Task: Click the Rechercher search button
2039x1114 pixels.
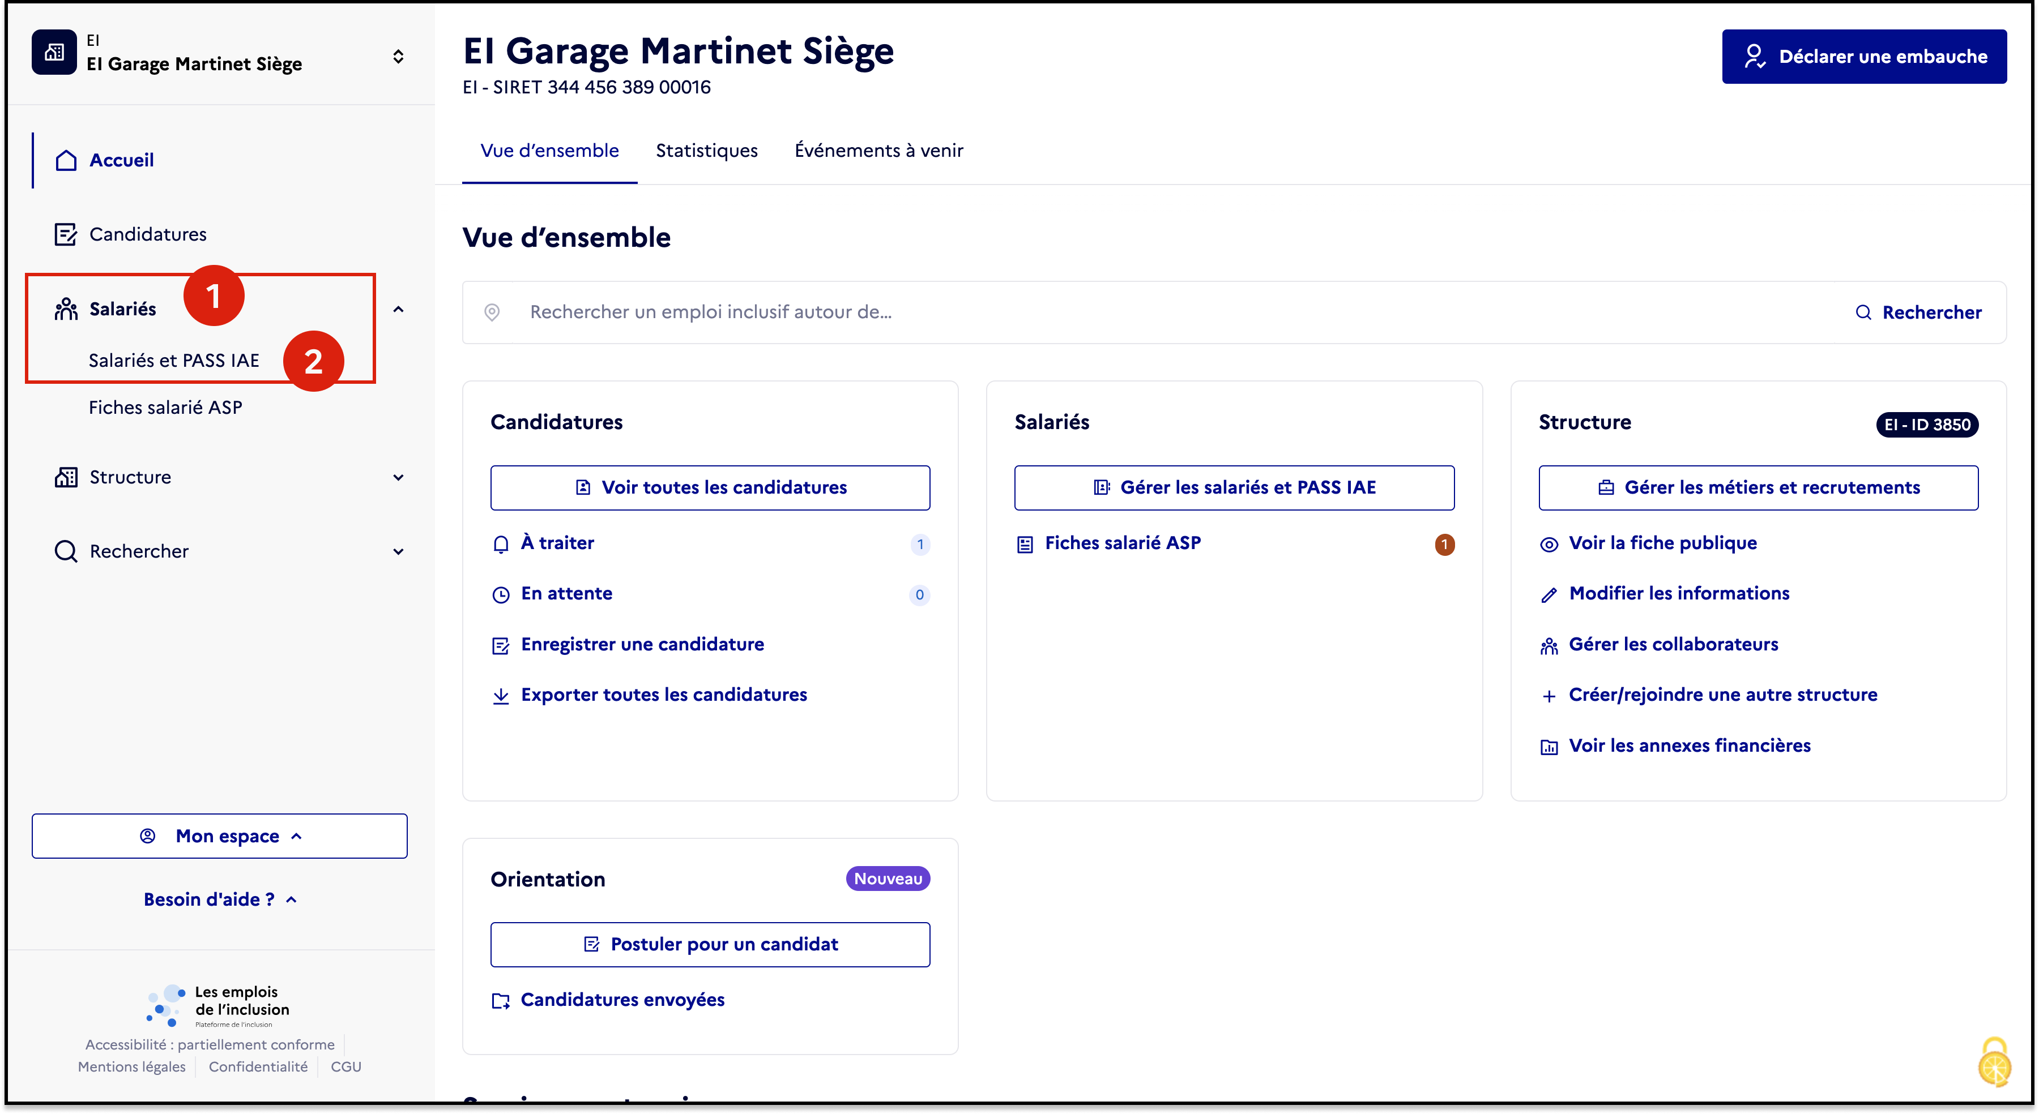Action: (1918, 312)
